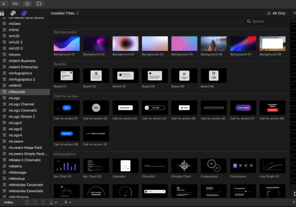This screenshot has height=207, width=296.
Task: Show the Libraries sidebar clapperboard icon
Action: click(2, 13)
